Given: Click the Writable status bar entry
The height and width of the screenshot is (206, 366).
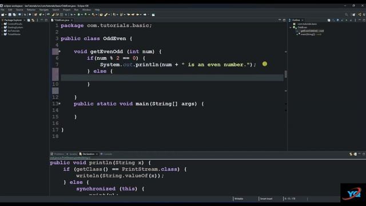Looking at the screenshot, I should 238,199.
